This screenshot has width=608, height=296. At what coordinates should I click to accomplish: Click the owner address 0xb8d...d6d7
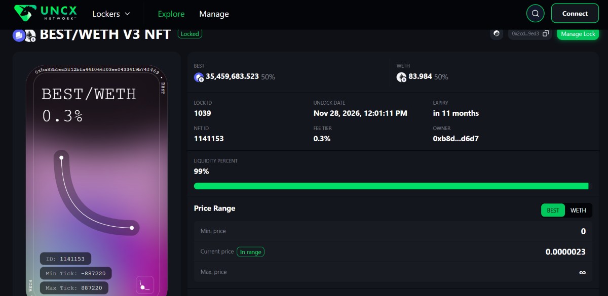[x=456, y=138]
